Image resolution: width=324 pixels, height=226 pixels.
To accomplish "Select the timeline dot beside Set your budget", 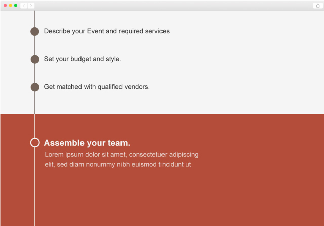I will click(x=35, y=59).
